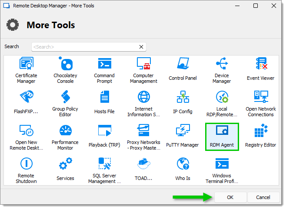Open Group Policy Editor
The width and height of the screenshot is (286, 209).
pyautogui.click(x=65, y=103)
